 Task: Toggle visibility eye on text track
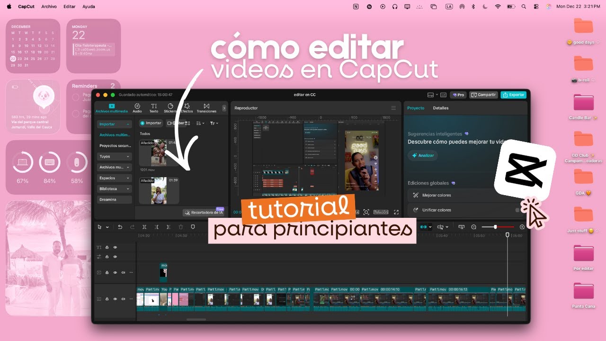115,247
